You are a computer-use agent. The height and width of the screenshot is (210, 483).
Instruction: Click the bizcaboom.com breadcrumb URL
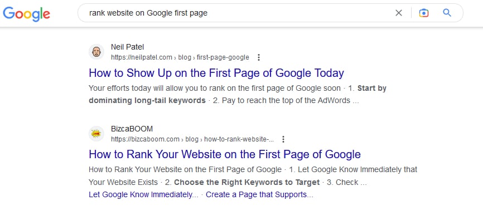[192, 139]
